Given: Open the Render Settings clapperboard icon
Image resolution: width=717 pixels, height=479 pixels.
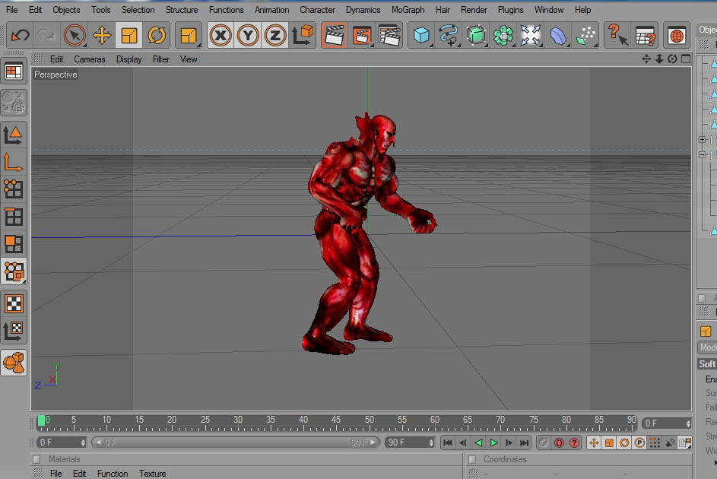Looking at the screenshot, I should pyautogui.click(x=389, y=35).
